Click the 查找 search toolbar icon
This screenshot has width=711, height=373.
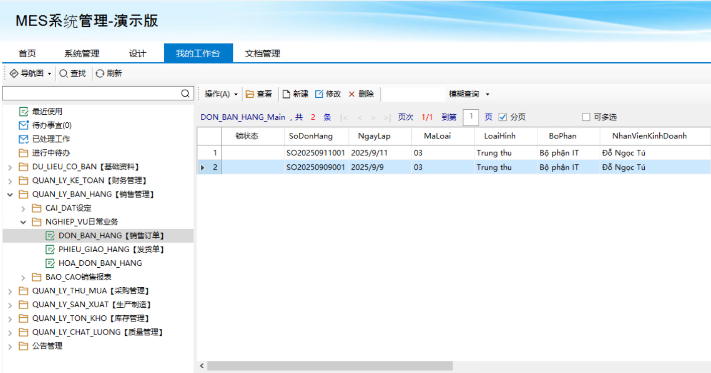(x=63, y=74)
